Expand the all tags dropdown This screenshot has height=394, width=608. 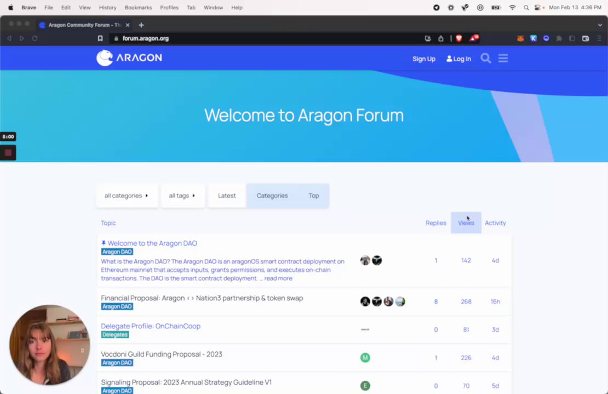click(182, 196)
